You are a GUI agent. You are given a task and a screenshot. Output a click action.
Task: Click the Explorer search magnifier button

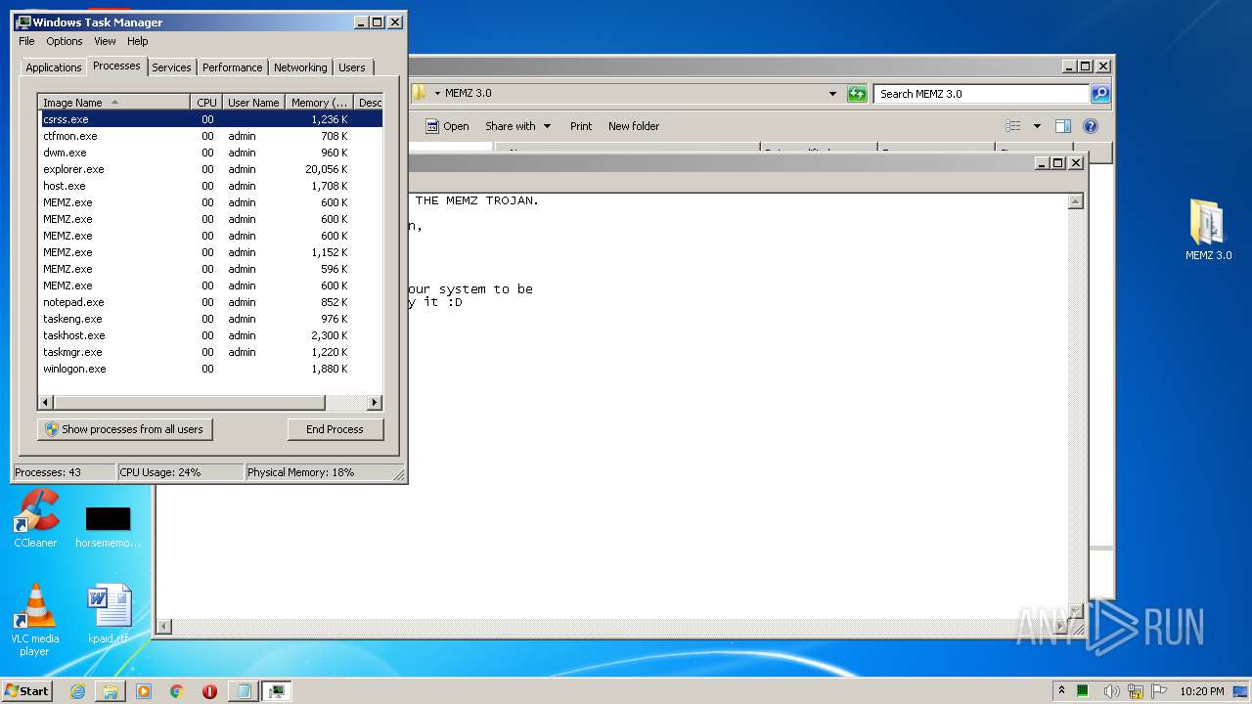pos(1100,94)
